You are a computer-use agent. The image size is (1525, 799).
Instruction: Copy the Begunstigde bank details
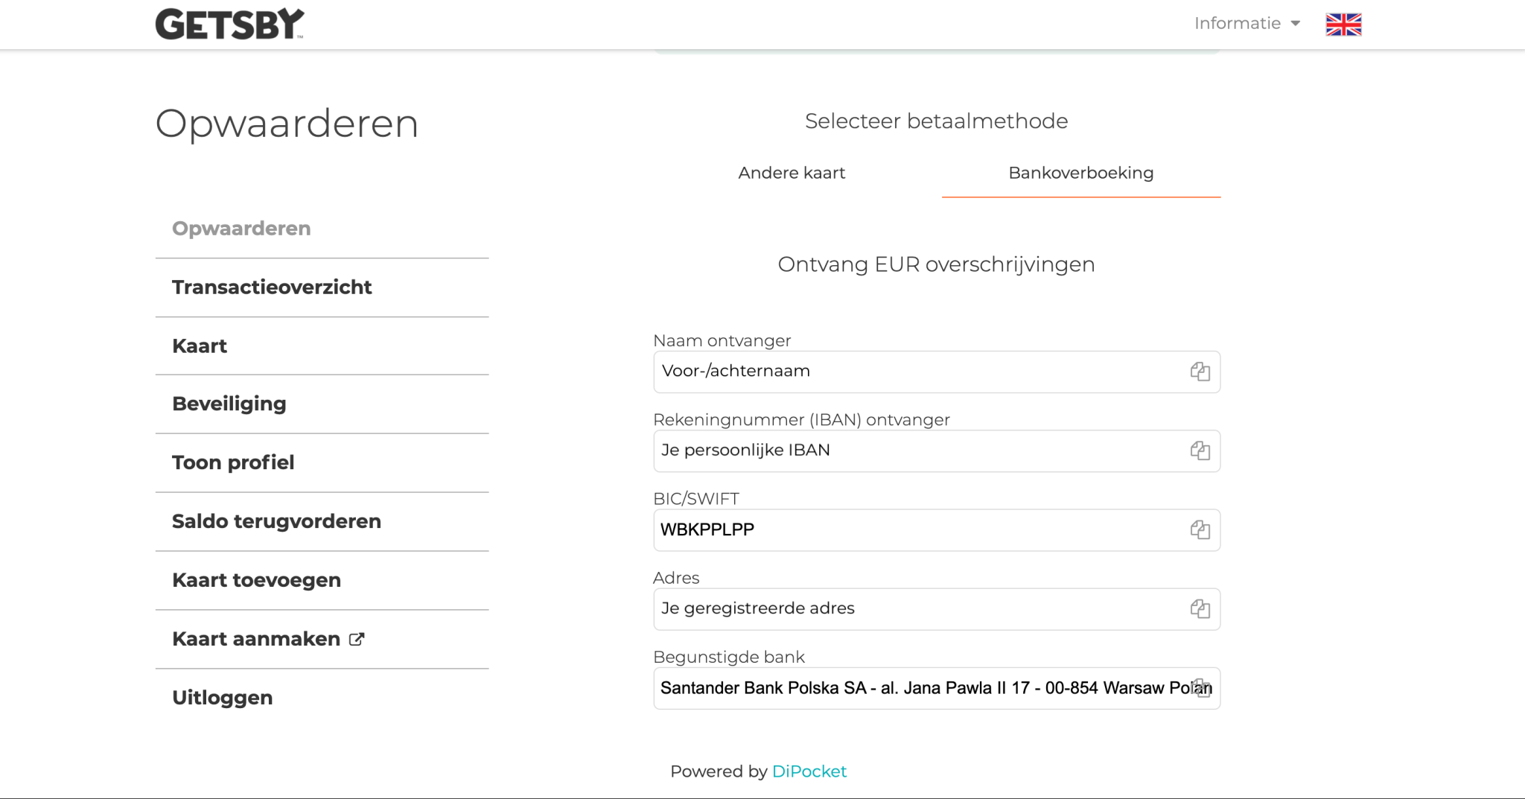(x=1201, y=688)
